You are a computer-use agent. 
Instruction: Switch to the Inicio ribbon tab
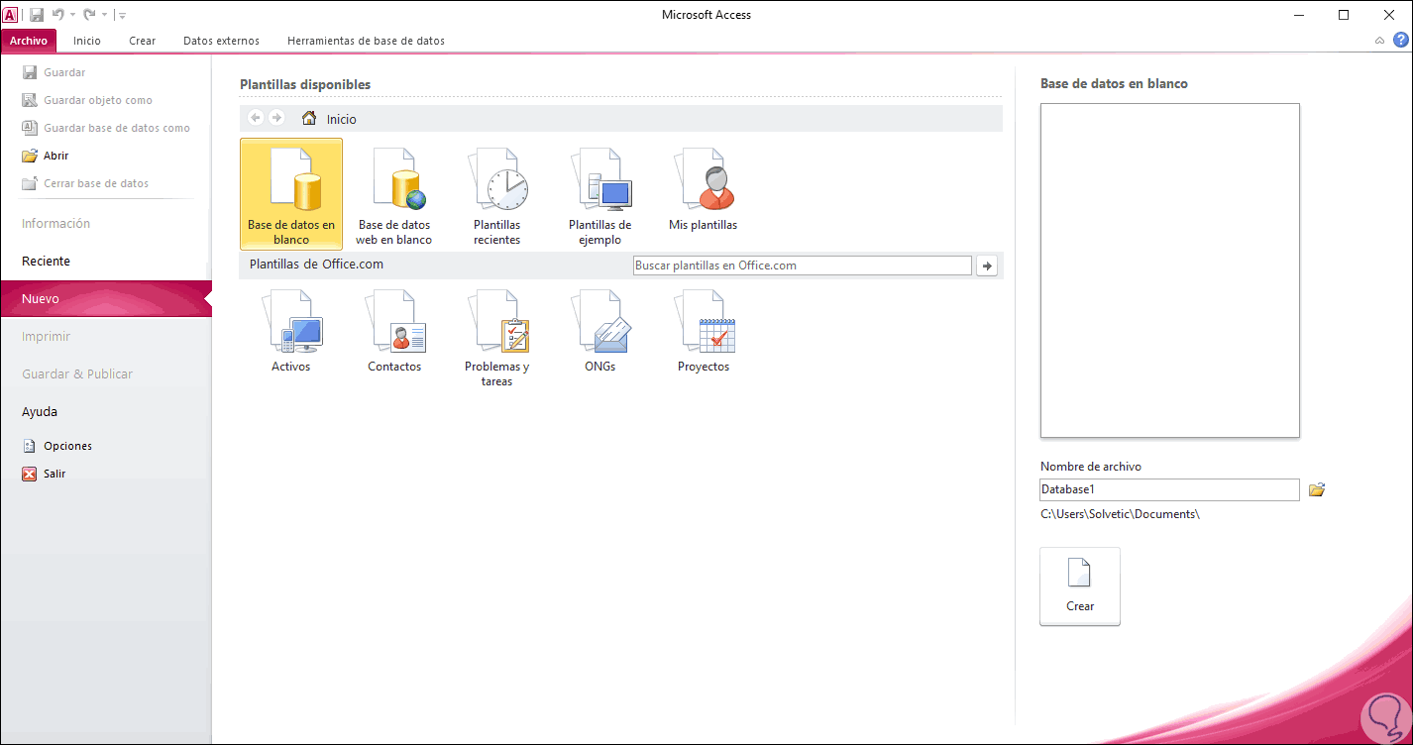coord(87,41)
